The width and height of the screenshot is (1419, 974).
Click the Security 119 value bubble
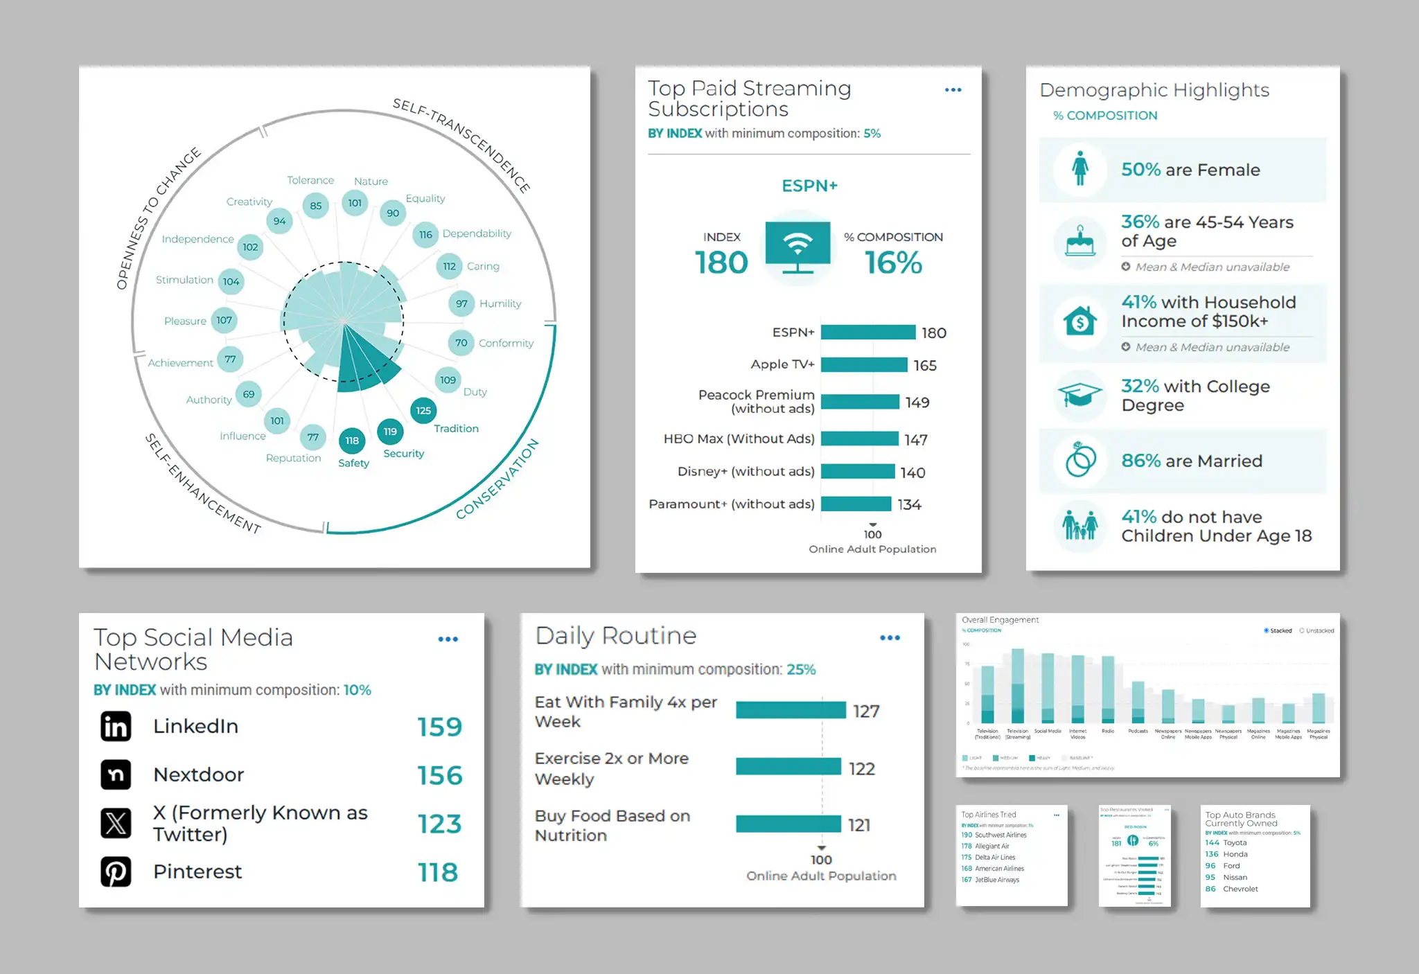[390, 432]
